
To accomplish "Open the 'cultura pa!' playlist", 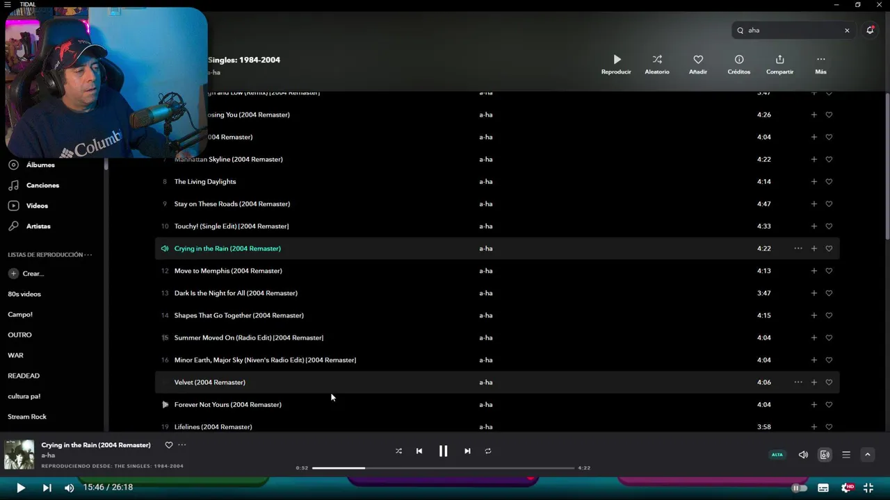I will pos(24,396).
